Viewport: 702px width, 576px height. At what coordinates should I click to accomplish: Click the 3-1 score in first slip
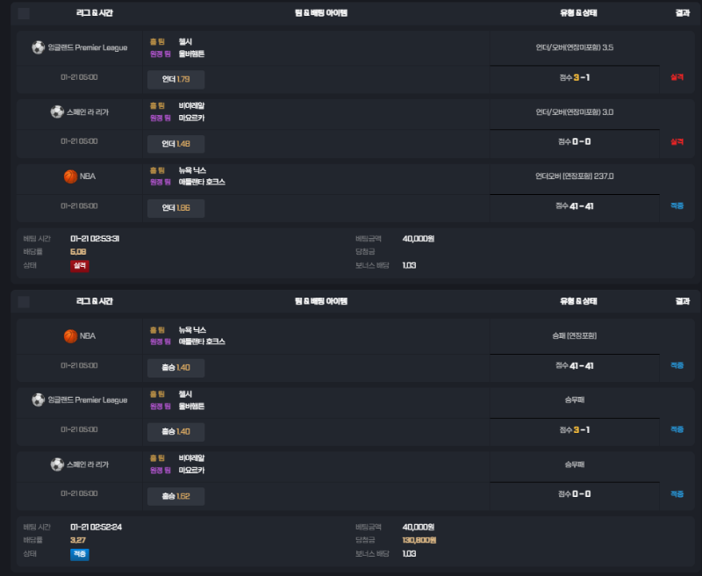click(x=582, y=77)
